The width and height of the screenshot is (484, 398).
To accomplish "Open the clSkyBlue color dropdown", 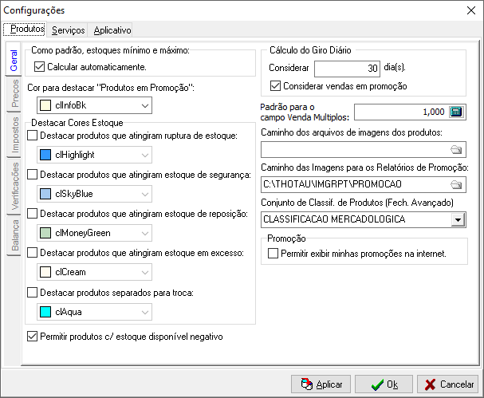I will pyautogui.click(x=144, y=194).
